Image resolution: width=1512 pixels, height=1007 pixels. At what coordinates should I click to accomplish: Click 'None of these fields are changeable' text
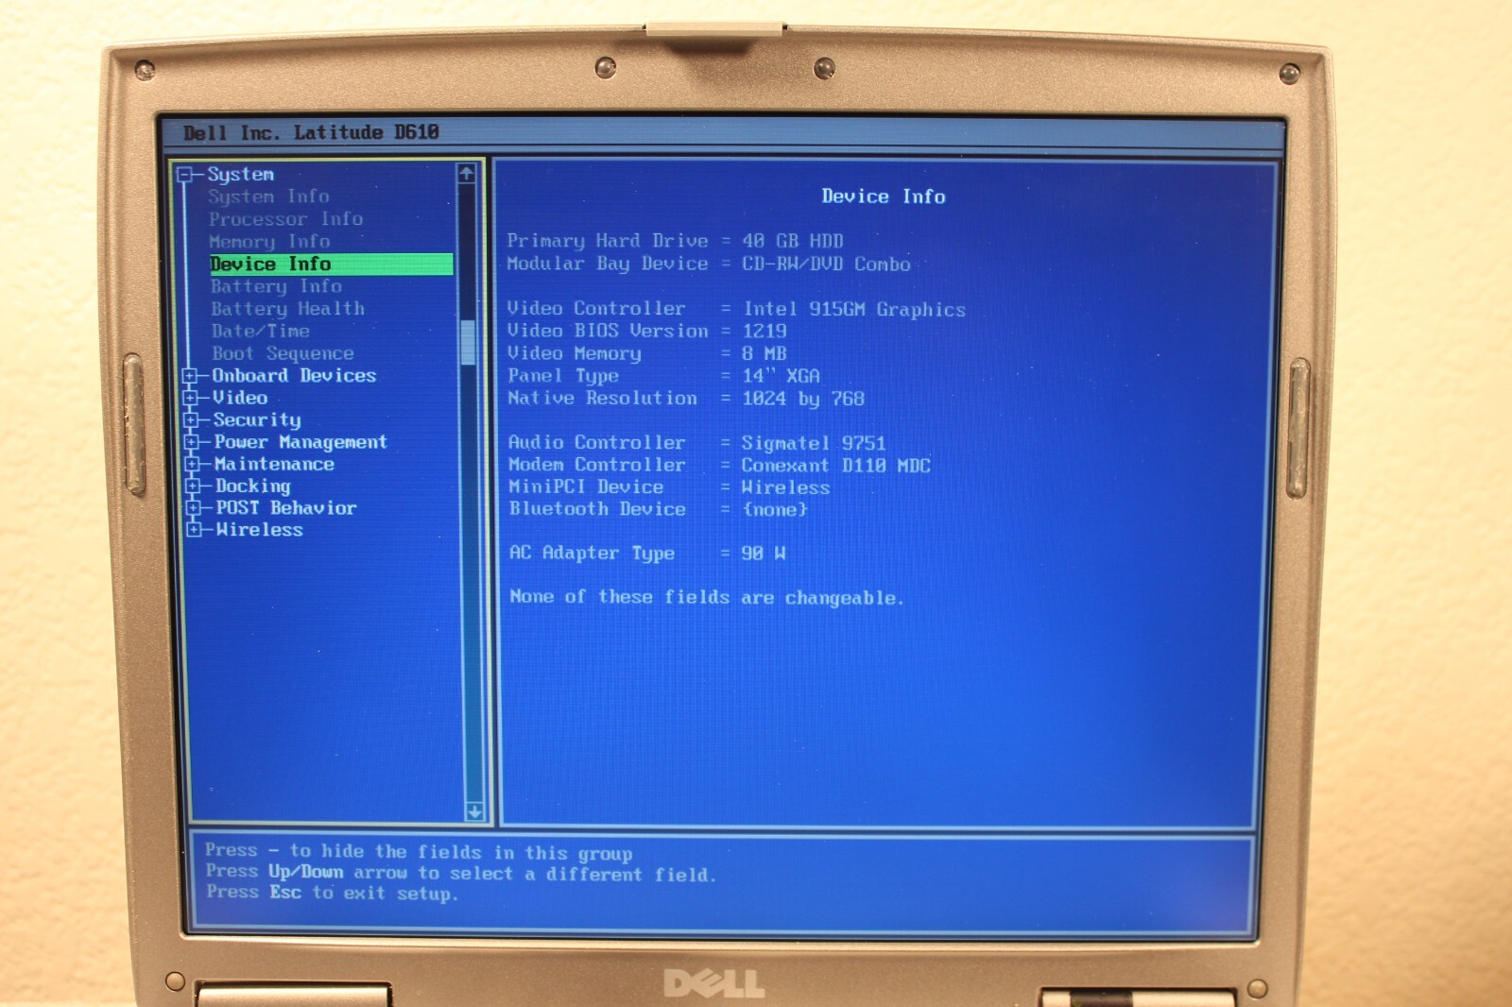tap(706, 597)
